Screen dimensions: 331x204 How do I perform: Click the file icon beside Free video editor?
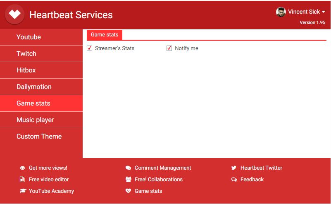point(22,180)
